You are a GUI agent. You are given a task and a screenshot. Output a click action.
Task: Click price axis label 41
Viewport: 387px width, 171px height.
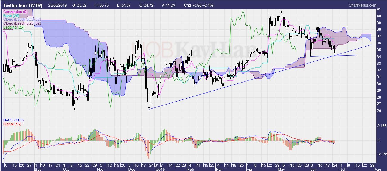pos(380,9)
